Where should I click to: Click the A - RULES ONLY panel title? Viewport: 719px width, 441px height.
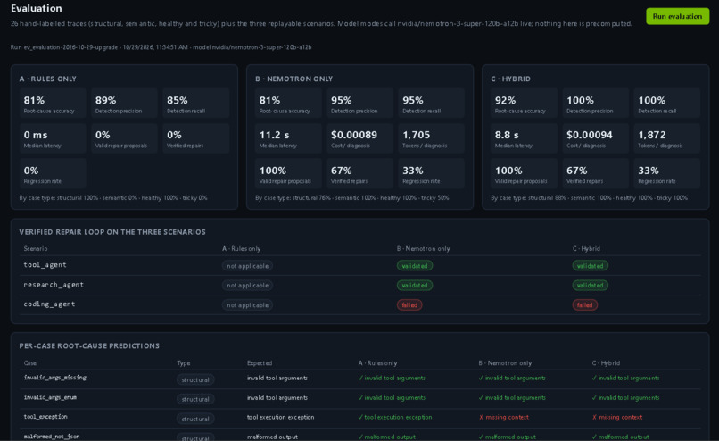coord(47,79)
